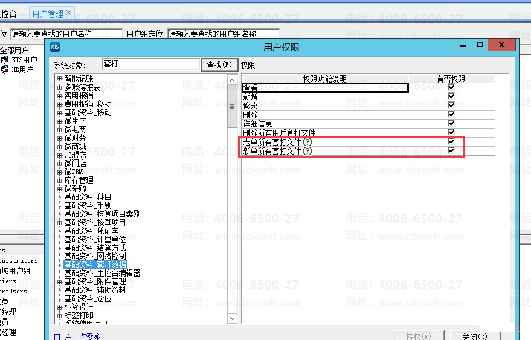Select the KIS用户 icon in background list

pyautogui.click(x=4, y=60)
